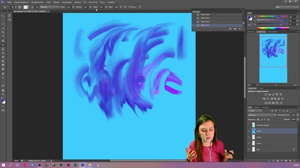Toggle visibility of Слой 3 layer
300x168 pixels.
249,131
